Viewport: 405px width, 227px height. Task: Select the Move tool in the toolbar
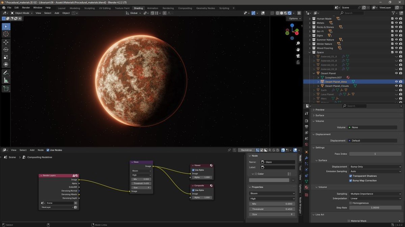[6, 42]
